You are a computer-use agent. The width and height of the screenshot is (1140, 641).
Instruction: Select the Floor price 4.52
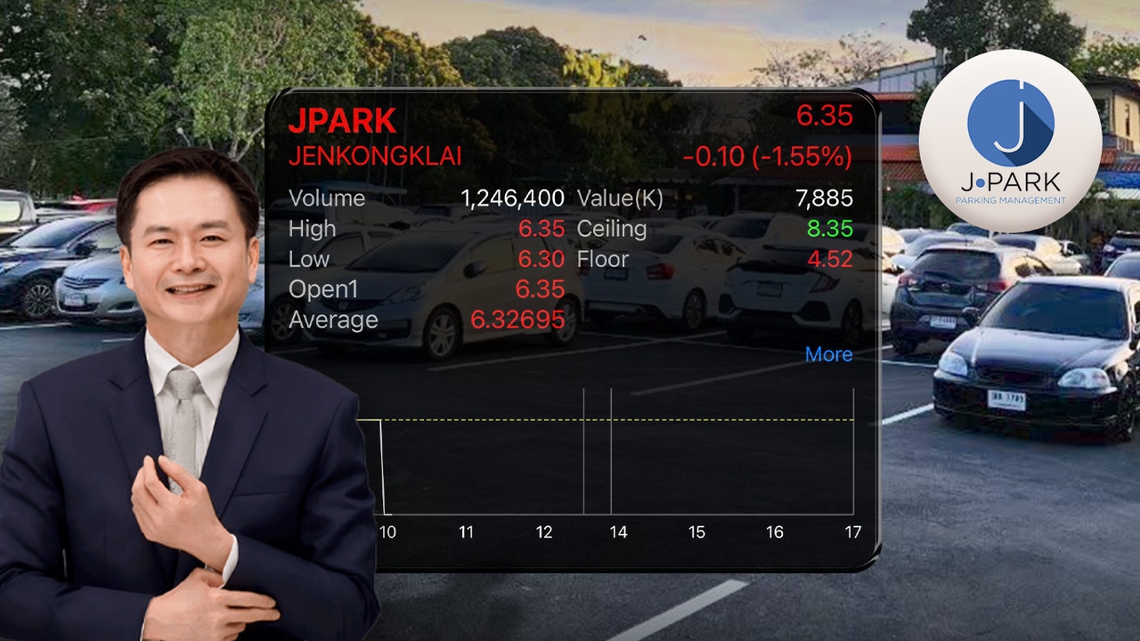pos(830,259)
